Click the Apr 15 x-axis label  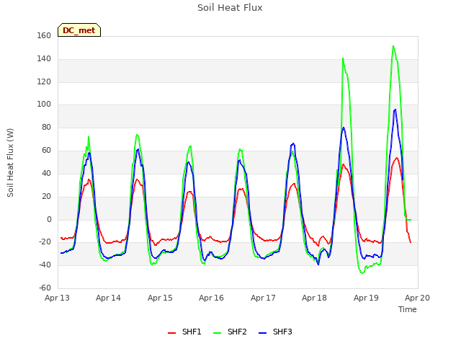click(x=160, y=298)
